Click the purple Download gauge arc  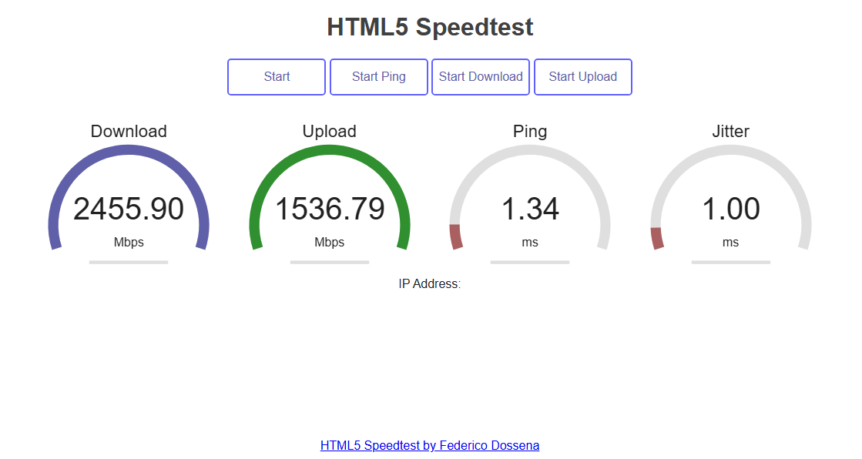(x=129, y=150)
